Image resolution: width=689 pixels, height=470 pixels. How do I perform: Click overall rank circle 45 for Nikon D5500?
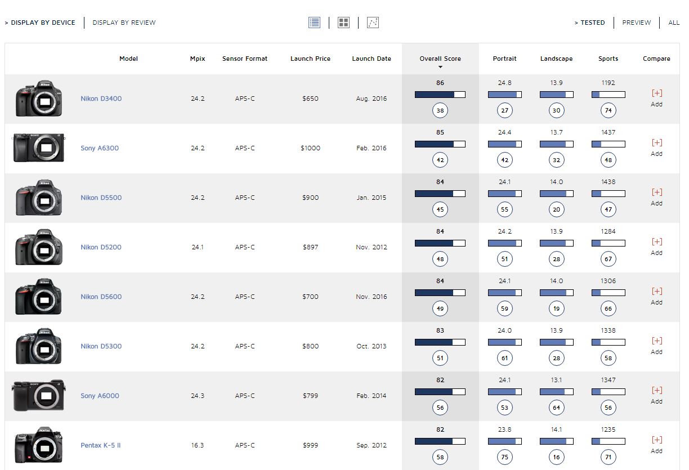440,209
